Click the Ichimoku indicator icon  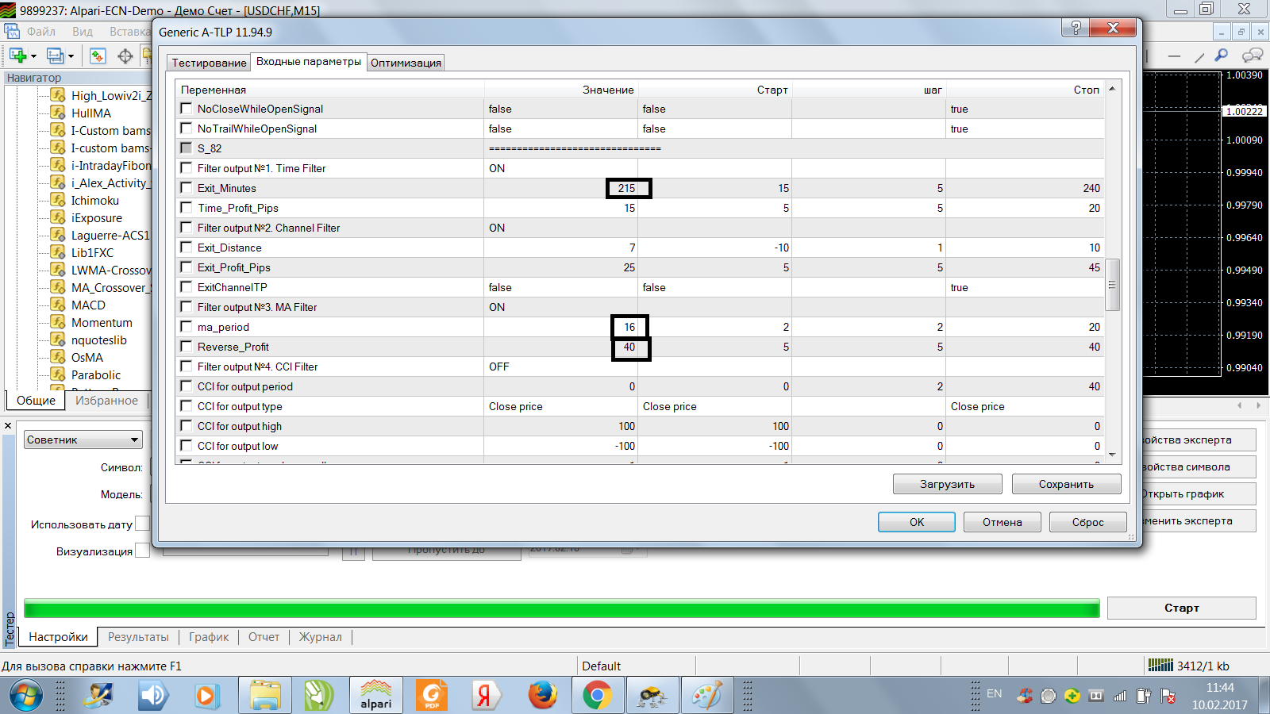click(58, 200)
